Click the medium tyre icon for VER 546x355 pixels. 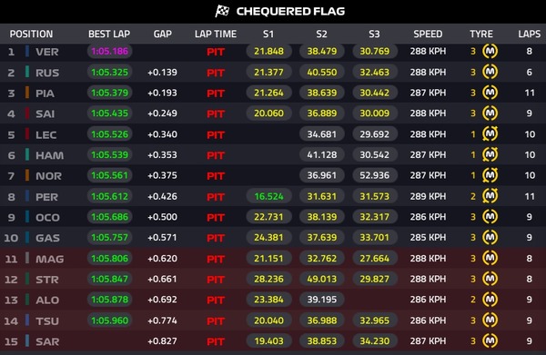tap(490, 52)
